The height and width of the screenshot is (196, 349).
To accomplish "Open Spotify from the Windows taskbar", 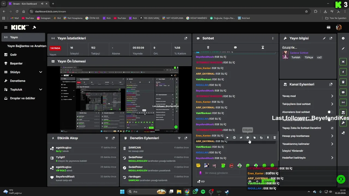I will coord(203,192).
